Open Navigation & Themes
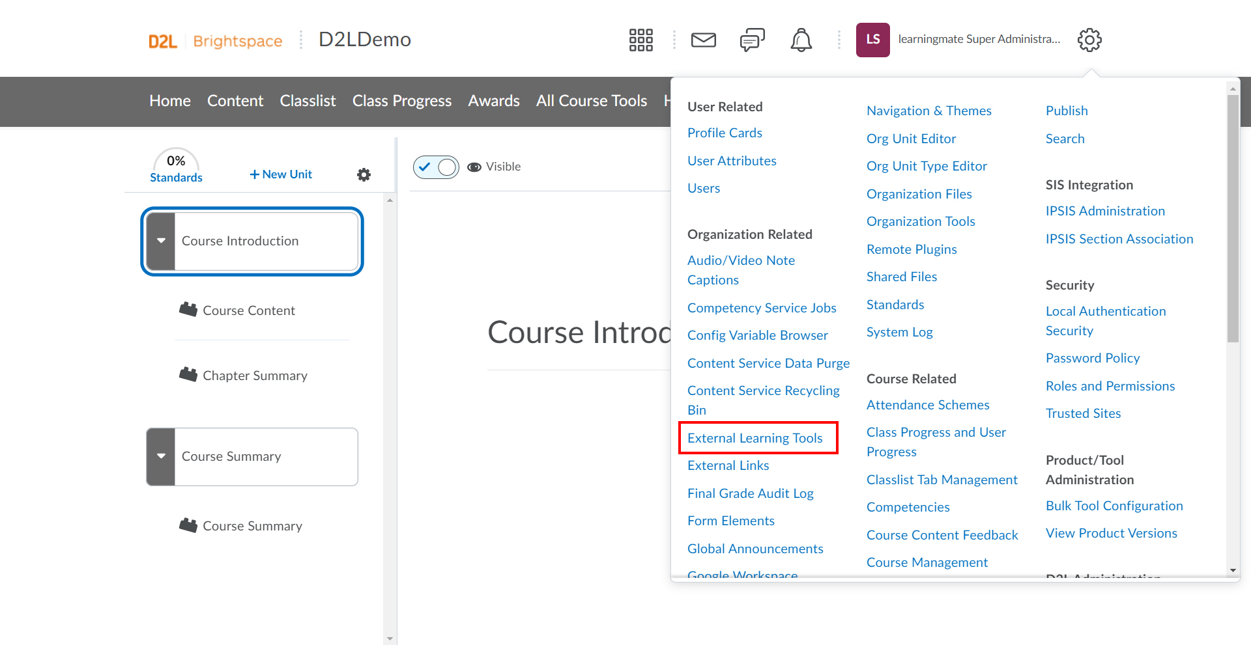Screen dimensions: 1251x645 (928, 111)
